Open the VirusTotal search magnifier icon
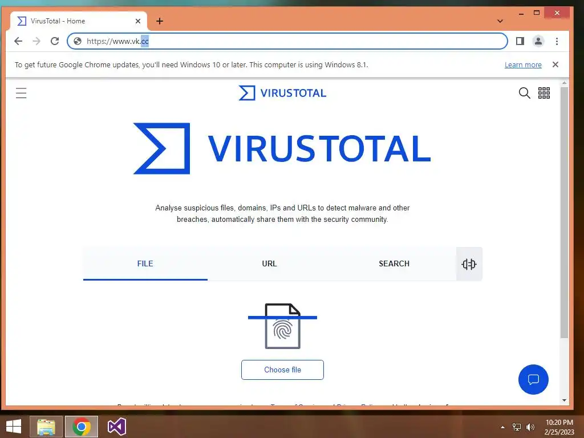The image size is (584, 438). pos(525,93)
